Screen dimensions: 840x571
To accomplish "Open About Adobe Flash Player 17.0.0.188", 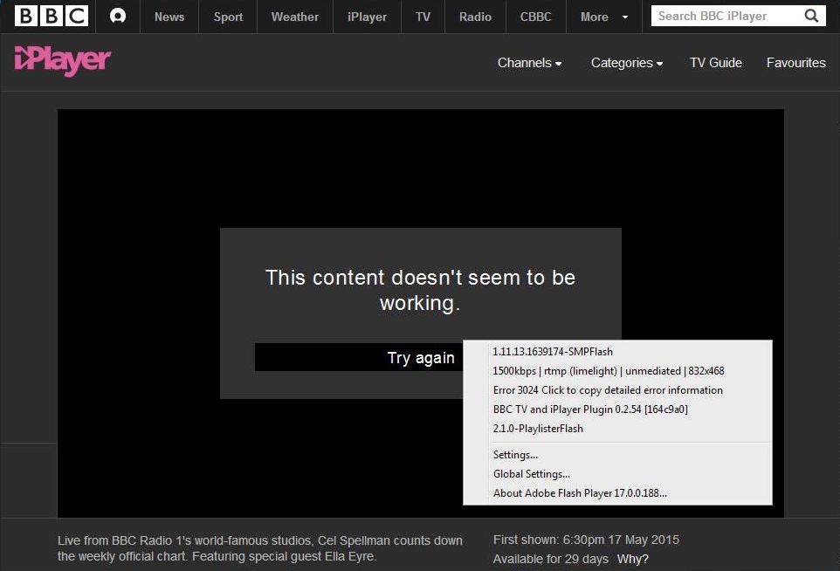I will [x=580, y=493].
